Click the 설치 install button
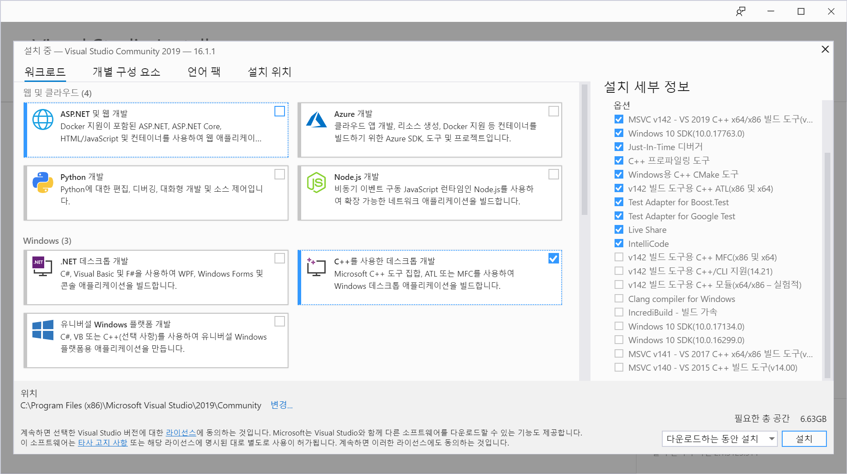 tap(804, 439)
